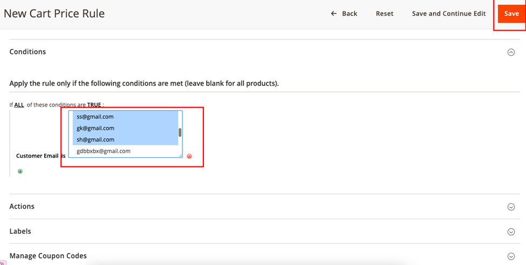This screenshot has height=265, width=526.
Task: Expand the Manage Coupon Codes section
Action: (x=511, y=256)
